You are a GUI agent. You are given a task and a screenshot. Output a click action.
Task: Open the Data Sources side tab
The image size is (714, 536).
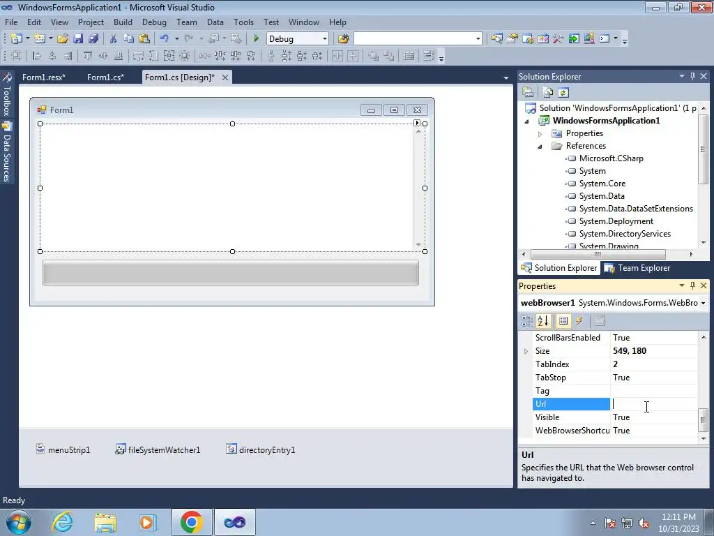[x=7, y=151]
